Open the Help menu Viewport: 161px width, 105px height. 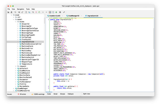click(33, 9)
